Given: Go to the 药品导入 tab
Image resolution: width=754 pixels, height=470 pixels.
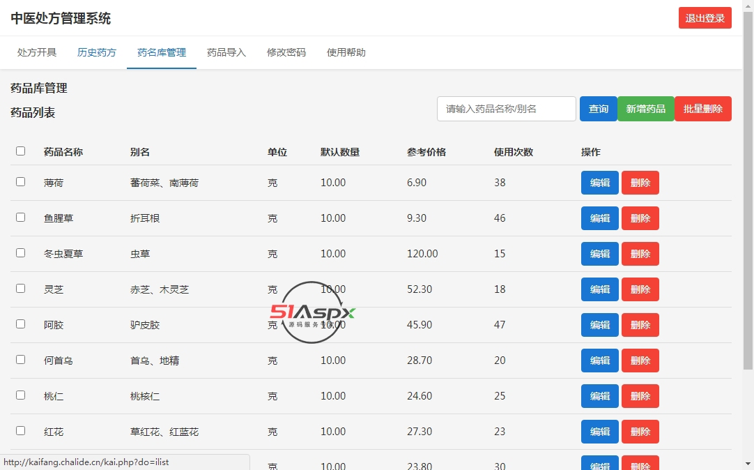Looking at the screenshot, I should click(226, 52).
